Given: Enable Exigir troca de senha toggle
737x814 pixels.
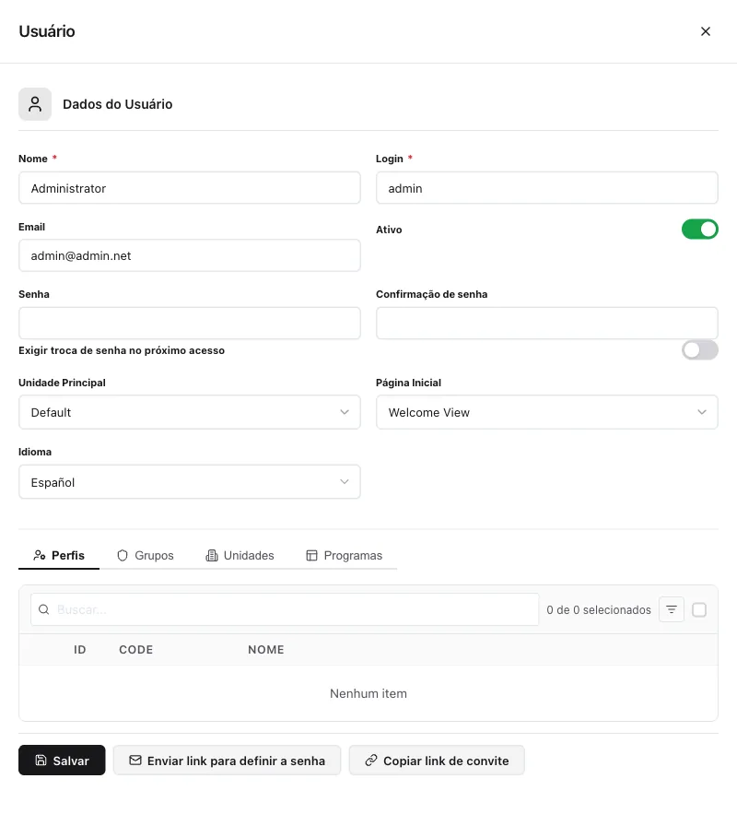Looking at the screenshot, I should coord(699,350).
